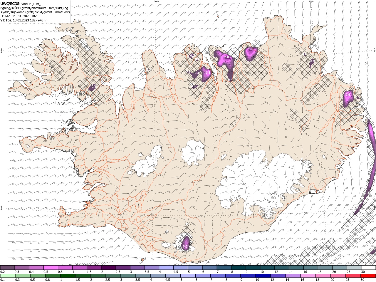Pick the green 0.8 swatch in the lower legend
Image resolution: width=376 pixels, height=282 pixels.
point(53,276)
